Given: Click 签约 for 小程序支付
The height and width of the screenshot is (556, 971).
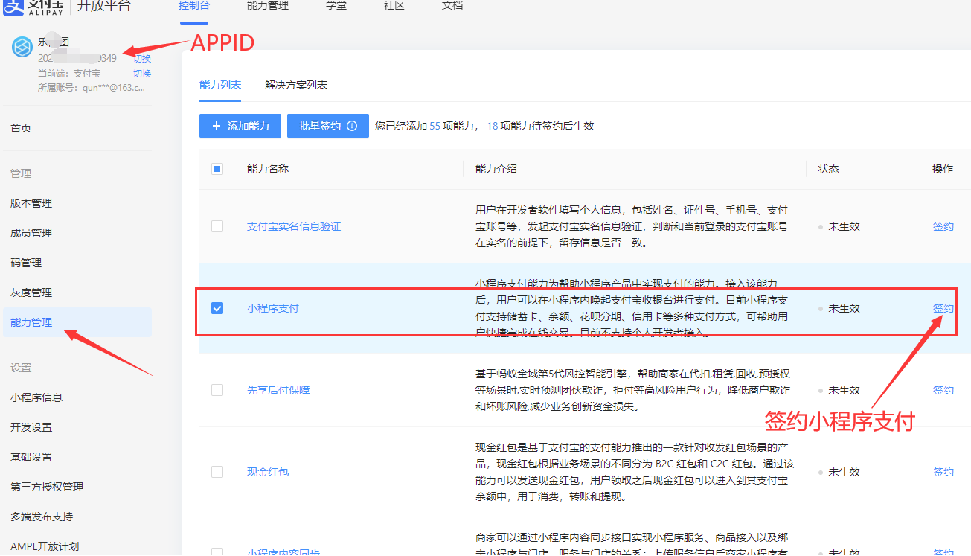Looking at the screenshot, I should pos(943,308).
